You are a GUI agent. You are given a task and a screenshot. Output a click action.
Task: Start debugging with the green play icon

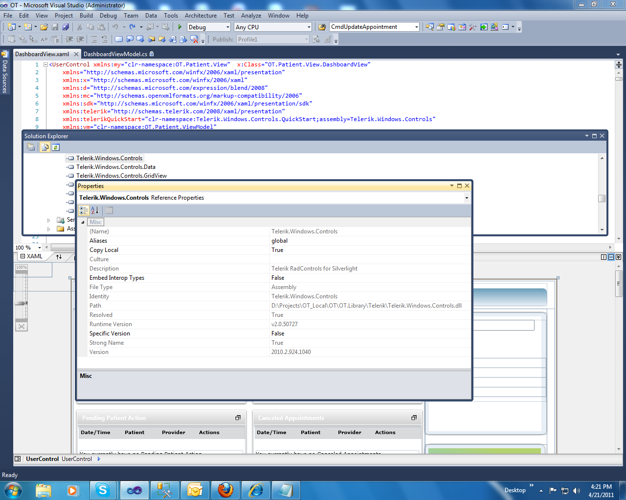[180, 27]
